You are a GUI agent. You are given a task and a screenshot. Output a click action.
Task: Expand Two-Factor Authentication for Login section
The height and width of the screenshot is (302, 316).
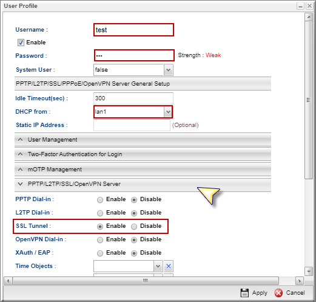coord(143,154)
